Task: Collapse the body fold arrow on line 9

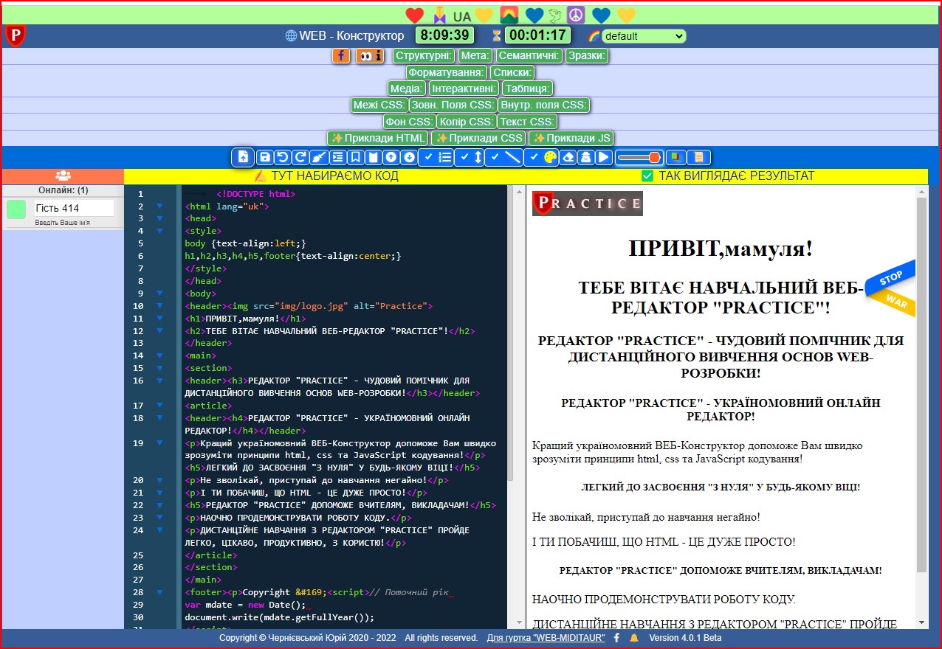Action: click(159, 294)
